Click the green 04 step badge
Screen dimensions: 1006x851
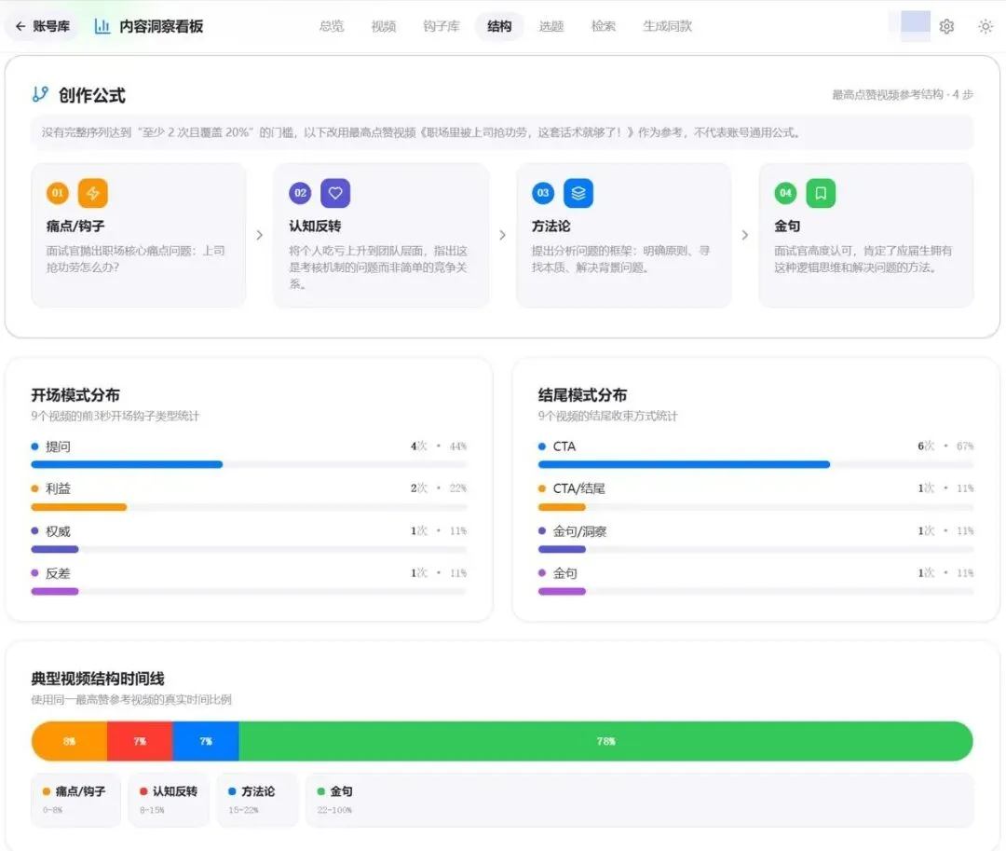click(785, 193)
